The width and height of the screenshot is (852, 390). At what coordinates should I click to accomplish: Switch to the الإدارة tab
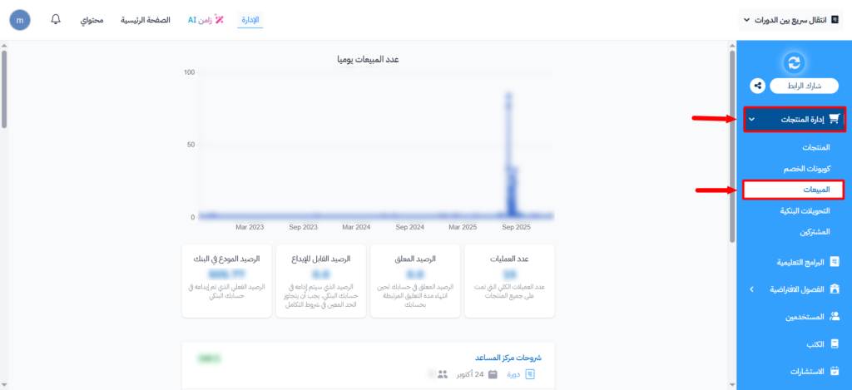click(x=250, y=19)
